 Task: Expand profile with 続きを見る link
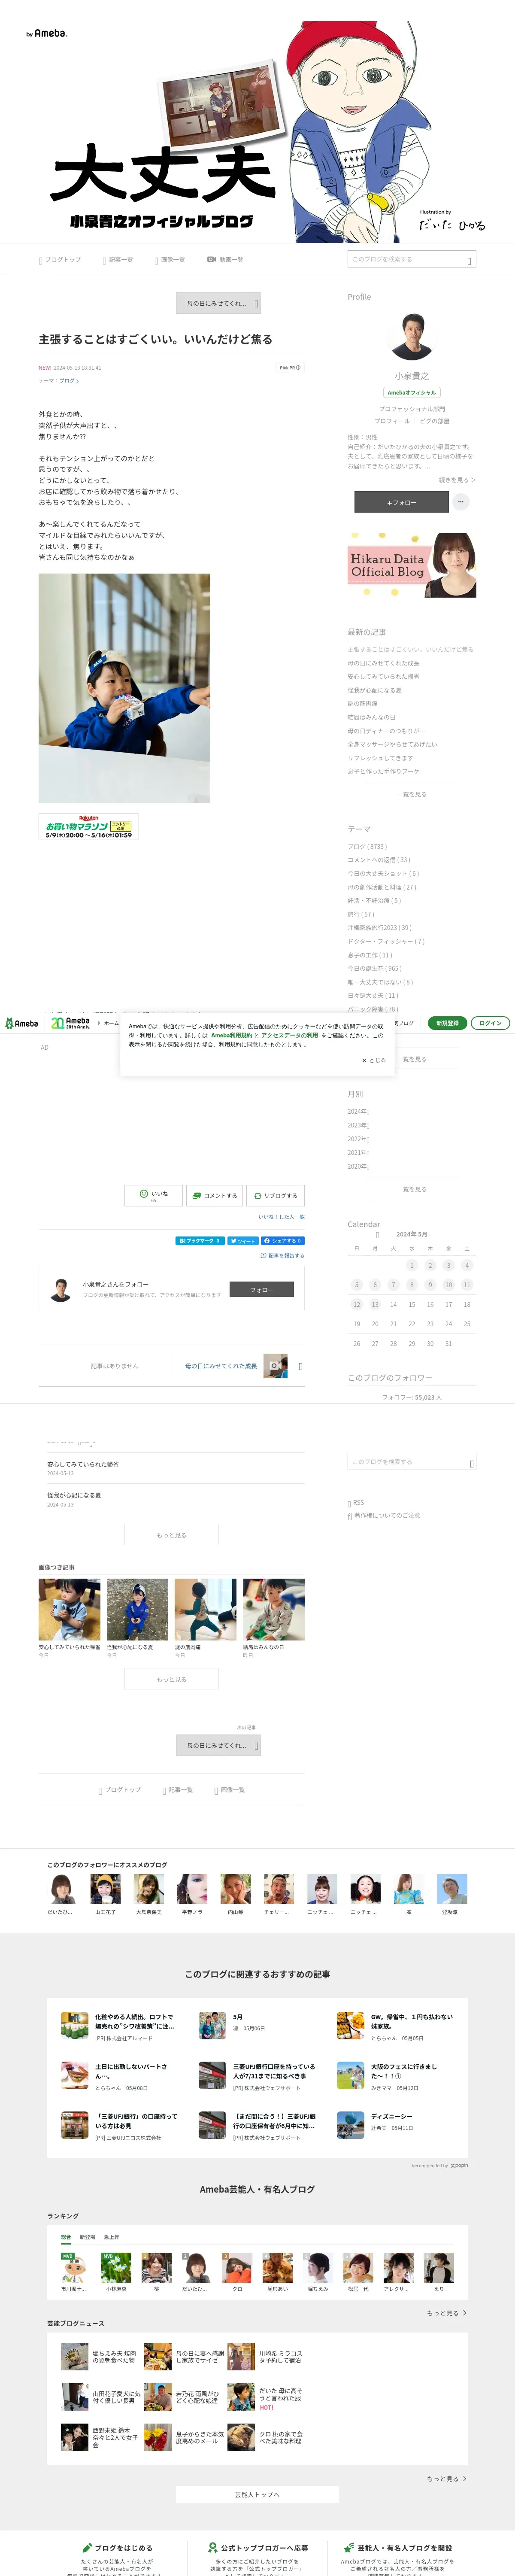tap(457, 480)
